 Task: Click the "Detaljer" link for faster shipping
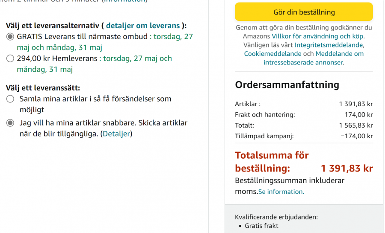tap(117, 134)
